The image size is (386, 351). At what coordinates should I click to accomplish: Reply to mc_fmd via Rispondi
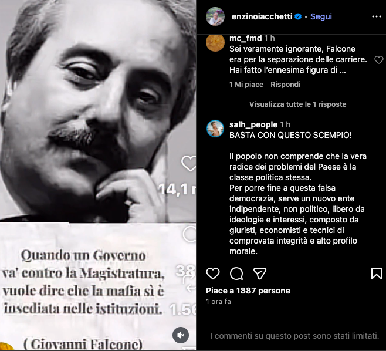(x=285, y=85)
